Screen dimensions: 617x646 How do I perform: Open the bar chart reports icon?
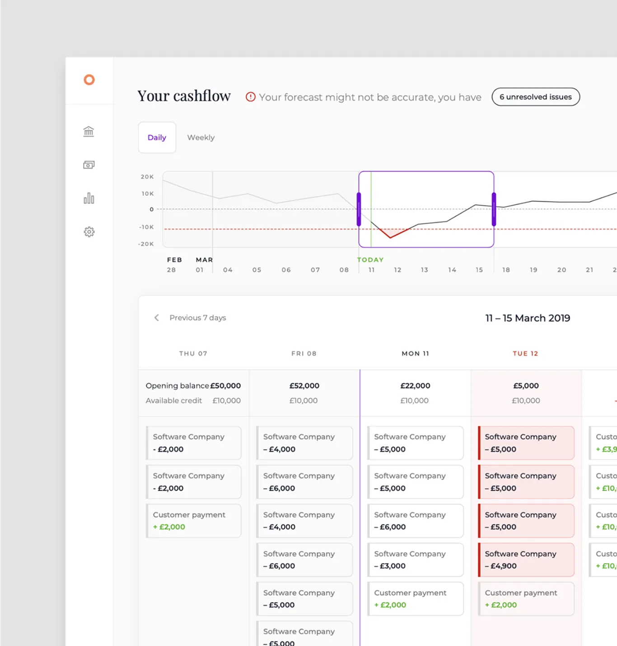[x=89, y=198]
